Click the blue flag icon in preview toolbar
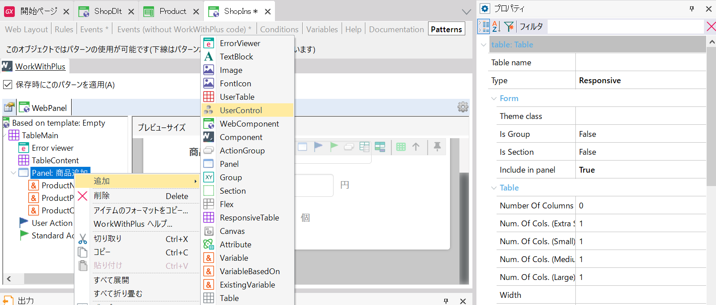 318,147
